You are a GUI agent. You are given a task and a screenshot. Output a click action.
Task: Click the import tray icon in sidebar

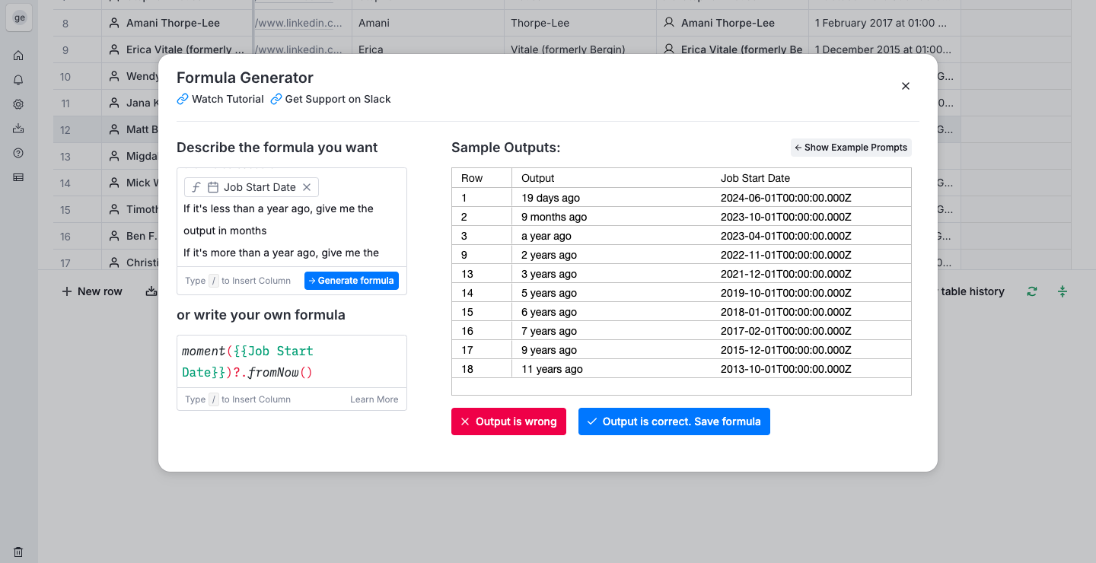point(18,129)
